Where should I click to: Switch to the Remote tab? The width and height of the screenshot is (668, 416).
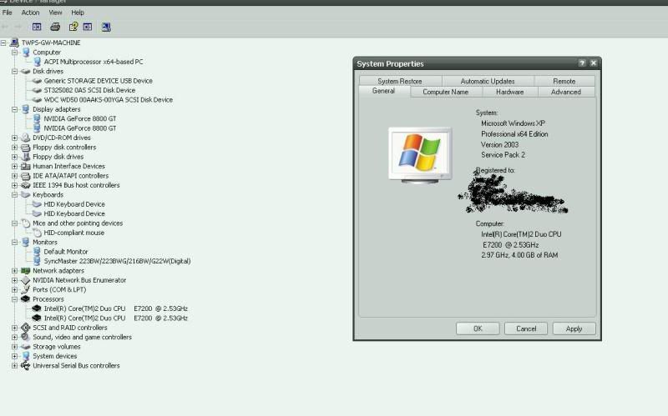[x=564, y=81]
